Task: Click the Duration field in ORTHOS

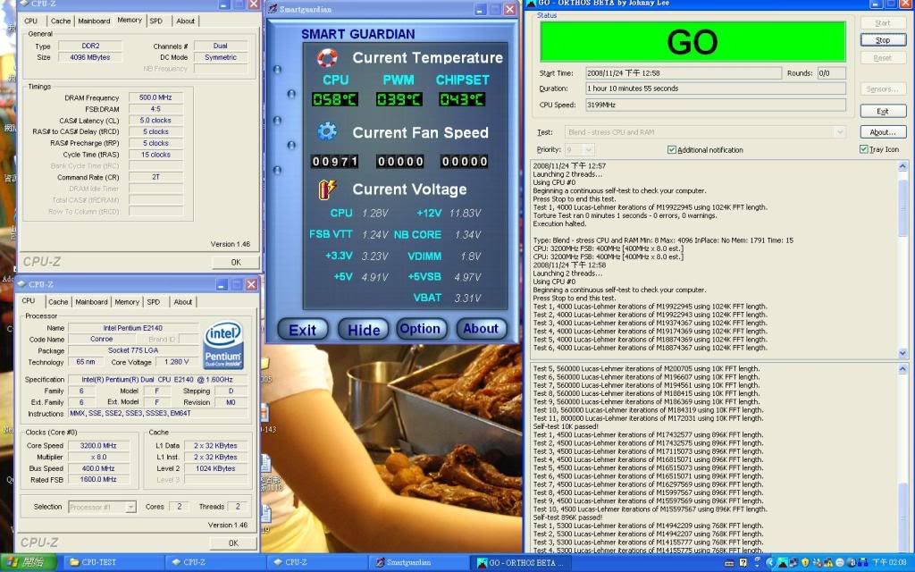Action: [716, 88]
